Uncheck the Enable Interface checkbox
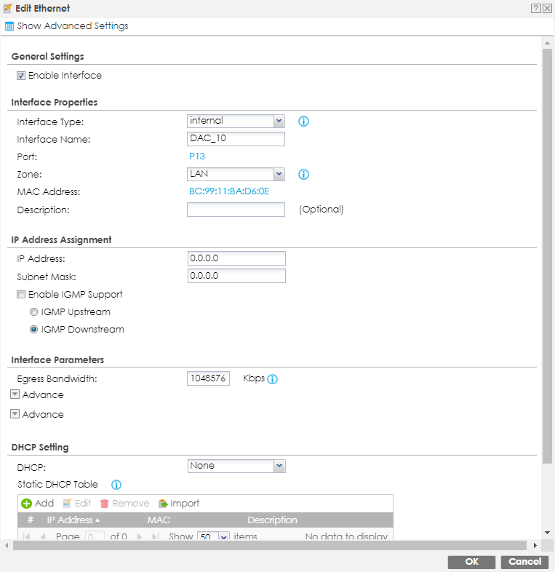 click(x=22, y=76)
